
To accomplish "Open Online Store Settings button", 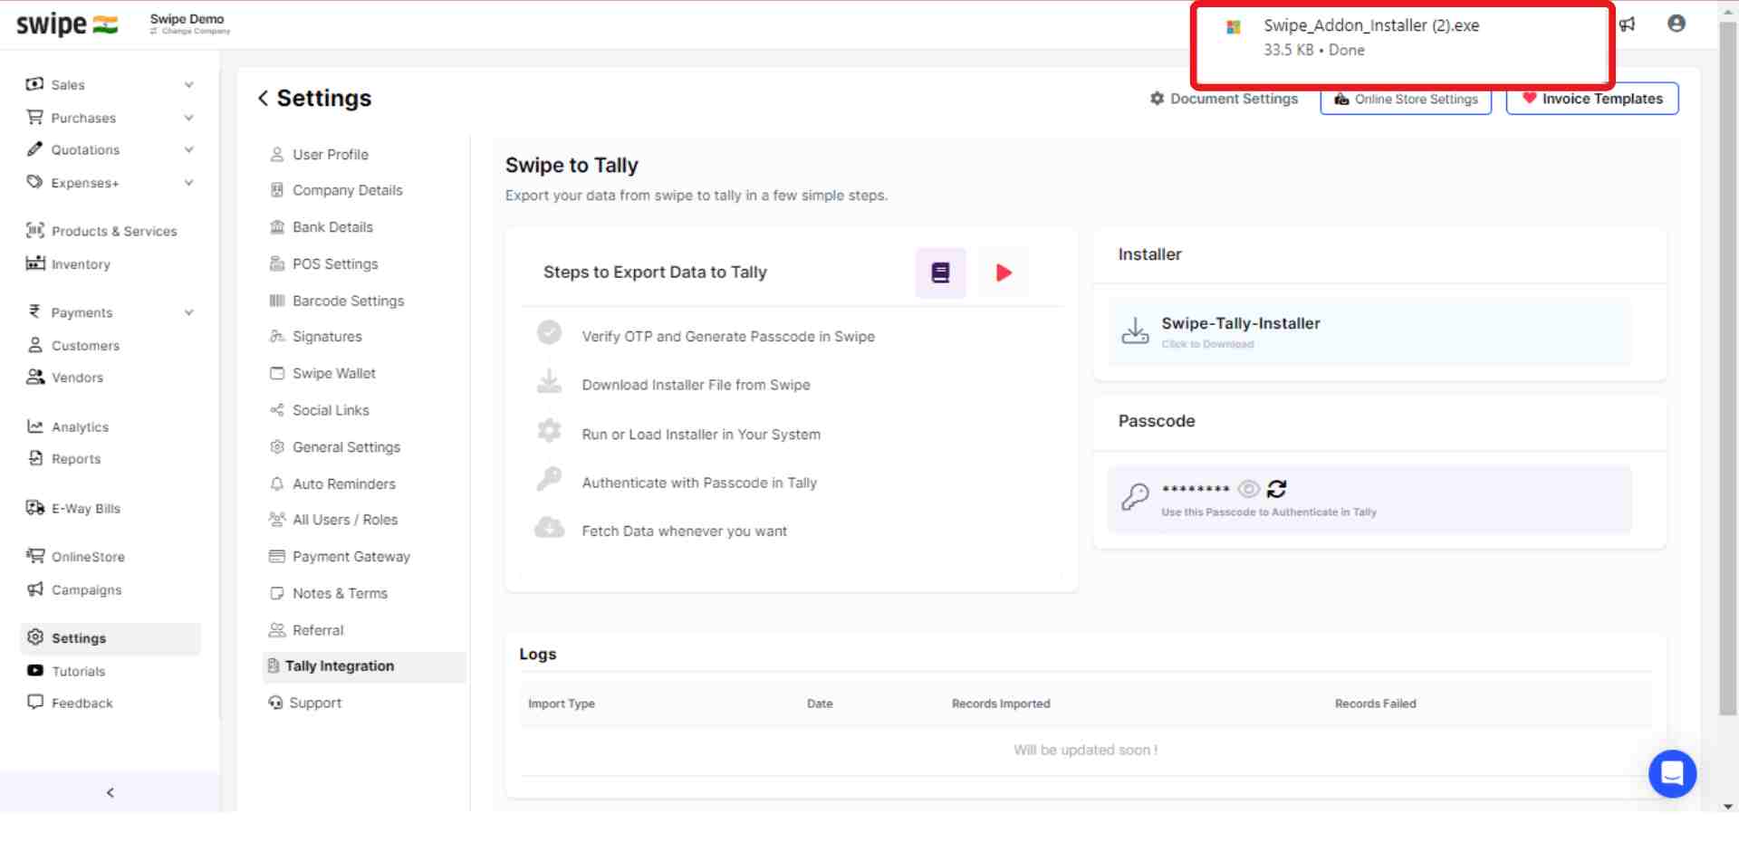I will (x=1406, y=99).
